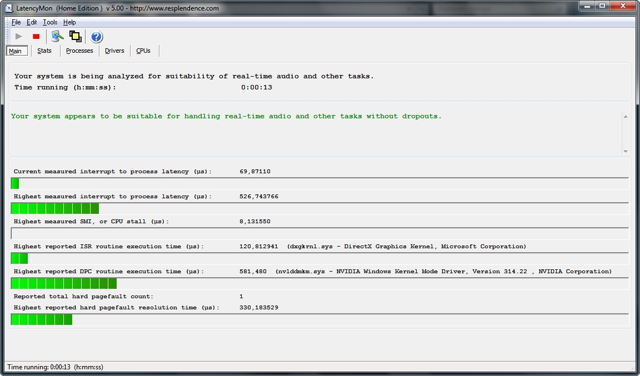Switch to the Drivers tab
Image resolution: width=640 pixels, height=376 pixels.
coord(114,51)
